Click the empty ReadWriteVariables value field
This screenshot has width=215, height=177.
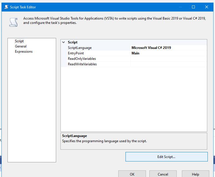coord(168,64)
